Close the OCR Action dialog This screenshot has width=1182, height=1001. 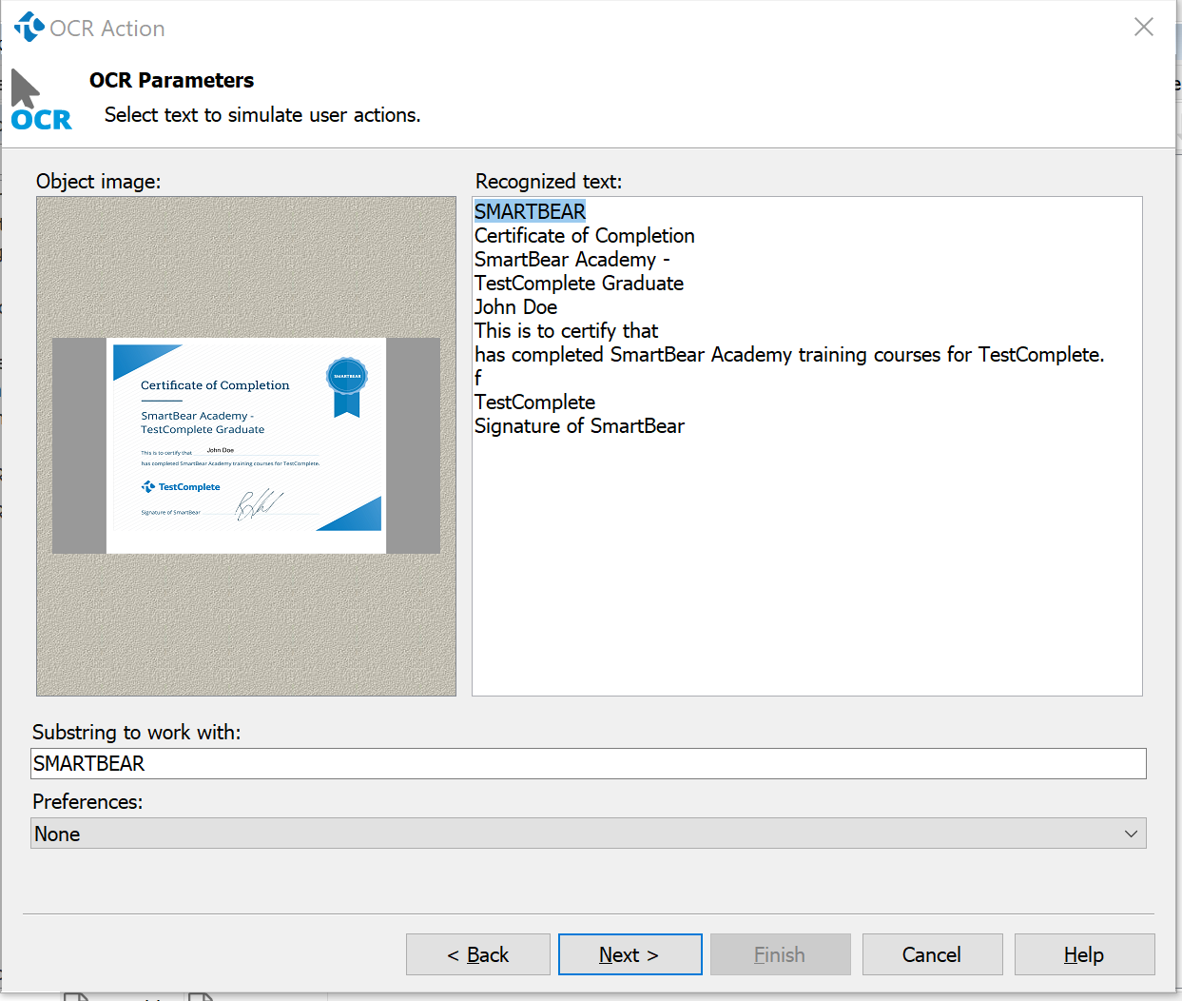click(x=1143, y=28)
